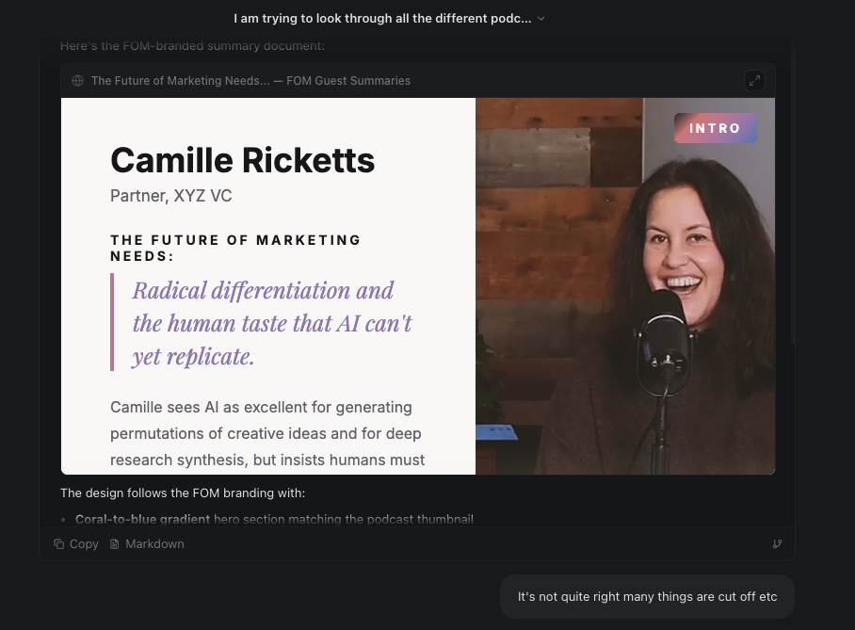Click the INTRO badge on the podcast thumbnail
Viewport: 855px width, 630px height.
pos(715,127)
